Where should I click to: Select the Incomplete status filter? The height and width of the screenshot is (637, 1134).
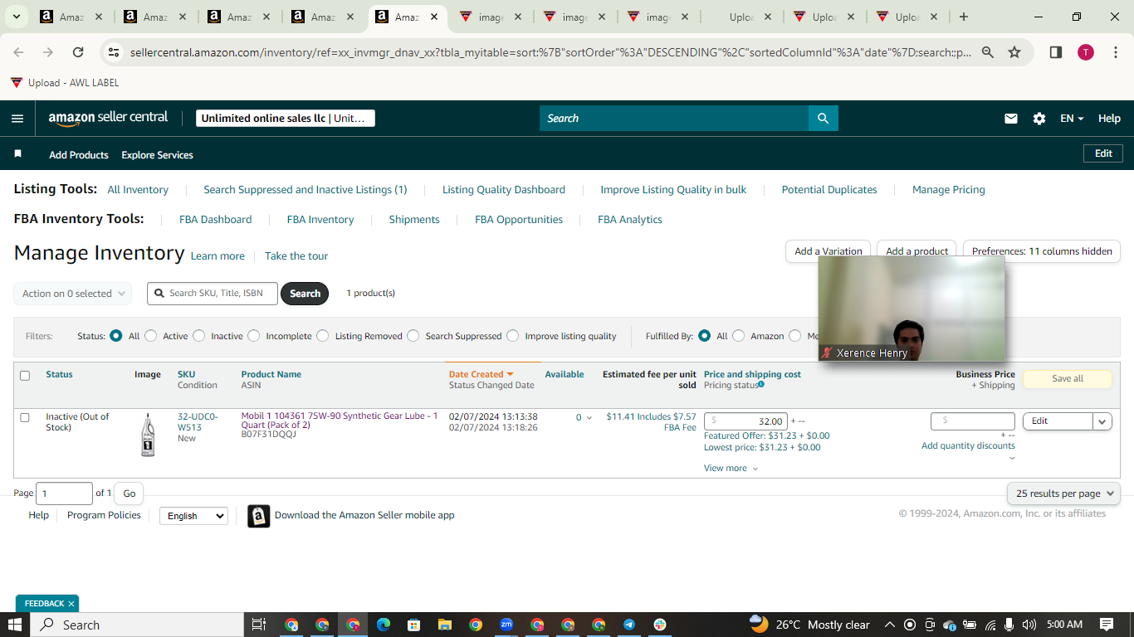coord(254,336)
